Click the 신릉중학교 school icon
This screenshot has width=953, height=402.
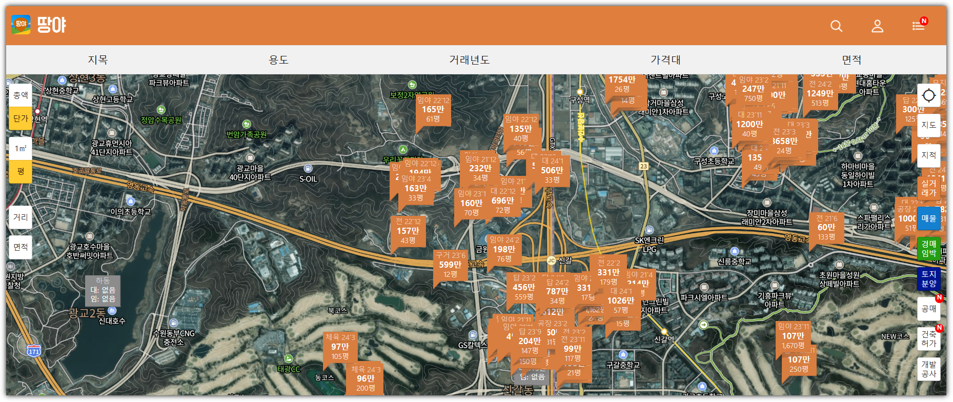pyautogui.click(x=735, y=251)
